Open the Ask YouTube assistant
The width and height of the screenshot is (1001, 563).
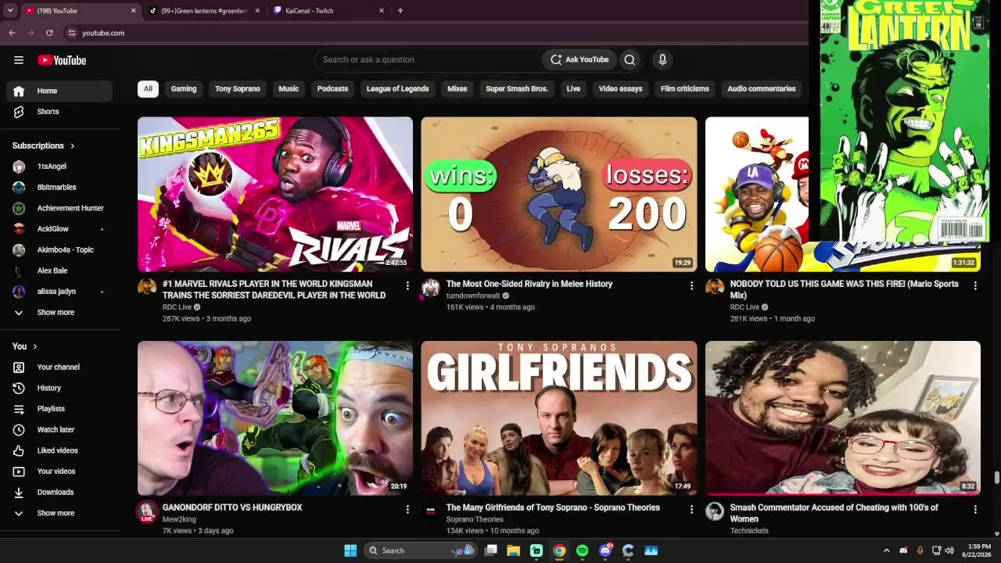point(579,59)
